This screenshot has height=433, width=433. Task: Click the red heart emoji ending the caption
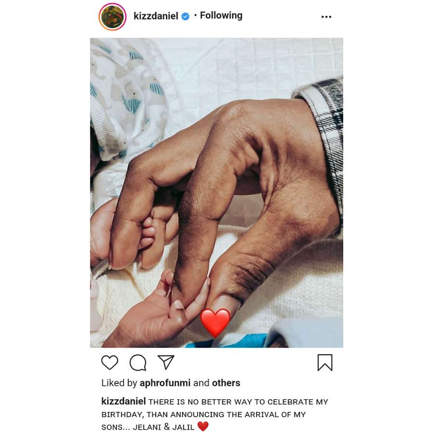[203, 426]
